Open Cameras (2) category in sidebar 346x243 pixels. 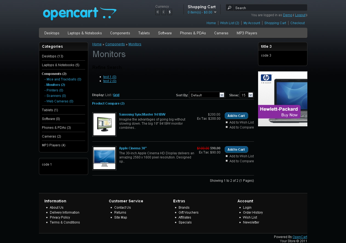pyautogui.click(x=52, y=136)
